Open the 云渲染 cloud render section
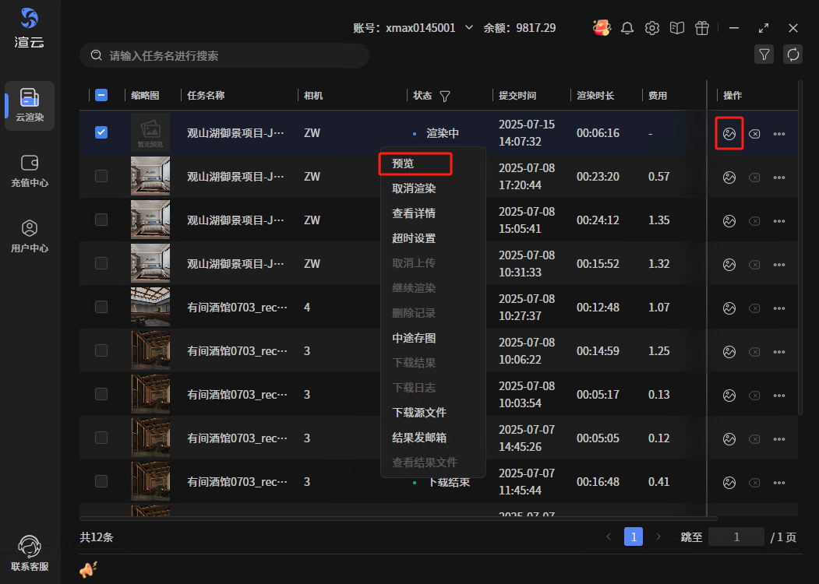The height and width of the screenshot is (584, 819). (30, 104)
